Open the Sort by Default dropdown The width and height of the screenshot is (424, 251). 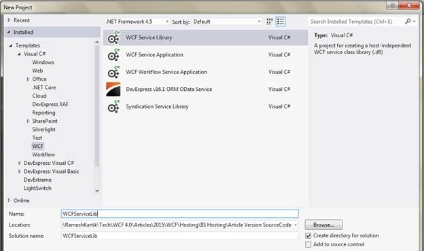(227, 22)
